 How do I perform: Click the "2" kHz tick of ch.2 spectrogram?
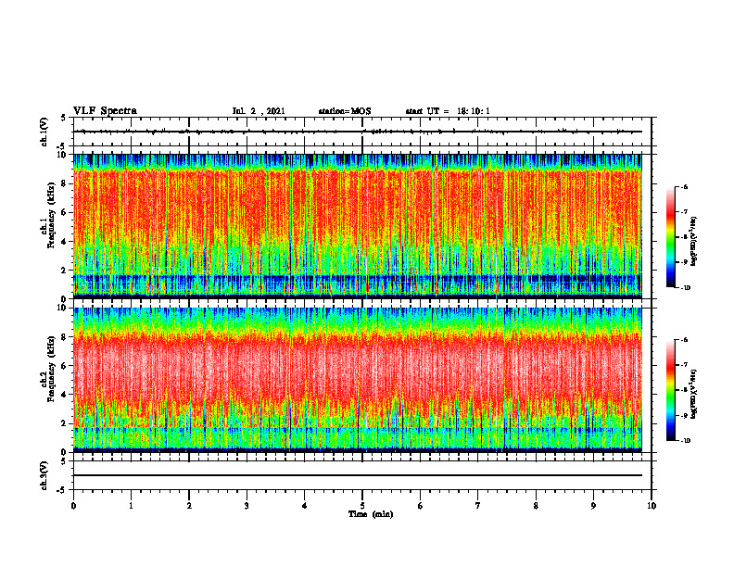coord(65,422)
